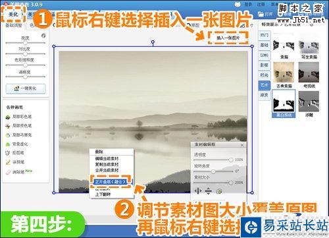Open the 基础 effects category

coord(265,45)
